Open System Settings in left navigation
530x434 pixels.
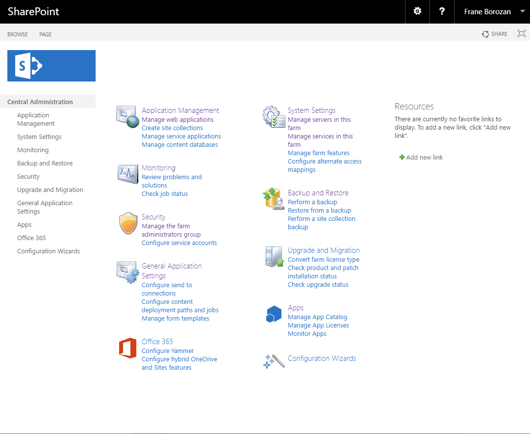coord(39,137)
